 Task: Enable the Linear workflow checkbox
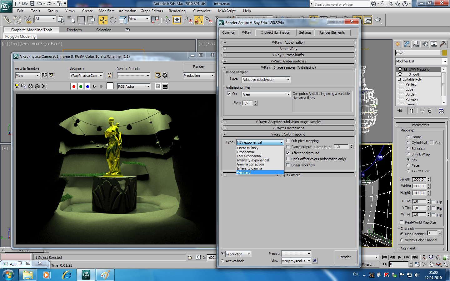288,165
